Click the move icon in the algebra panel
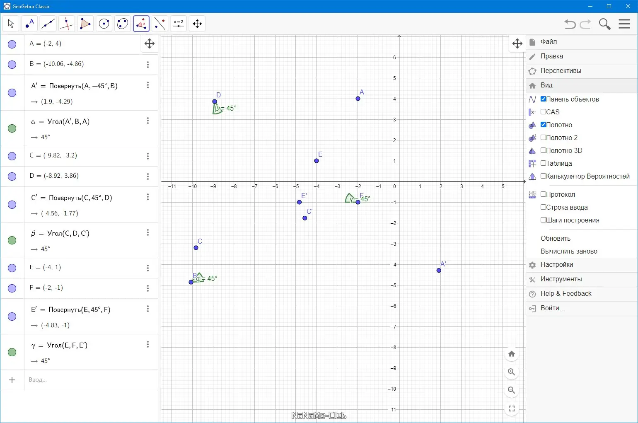 tap(150, 44)
